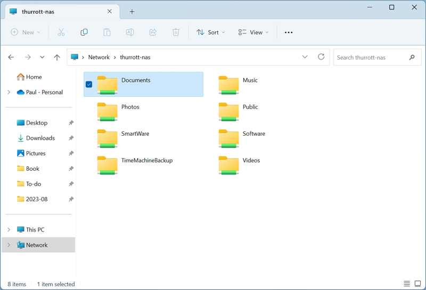The width and height of the screenshot is (426, 290).
Task: Expand address bar history dropdown
Action: click(305, 57)
